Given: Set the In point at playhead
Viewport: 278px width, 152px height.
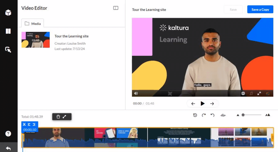Looking at the screenshot, I should [29, 125].
